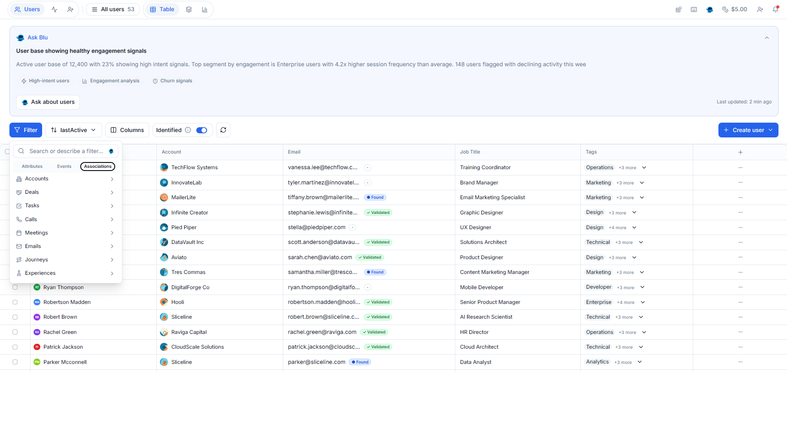This screenshot has width=787, height=423.
Task: Disable the Identified toggle
Action: (x=201, y=130)
